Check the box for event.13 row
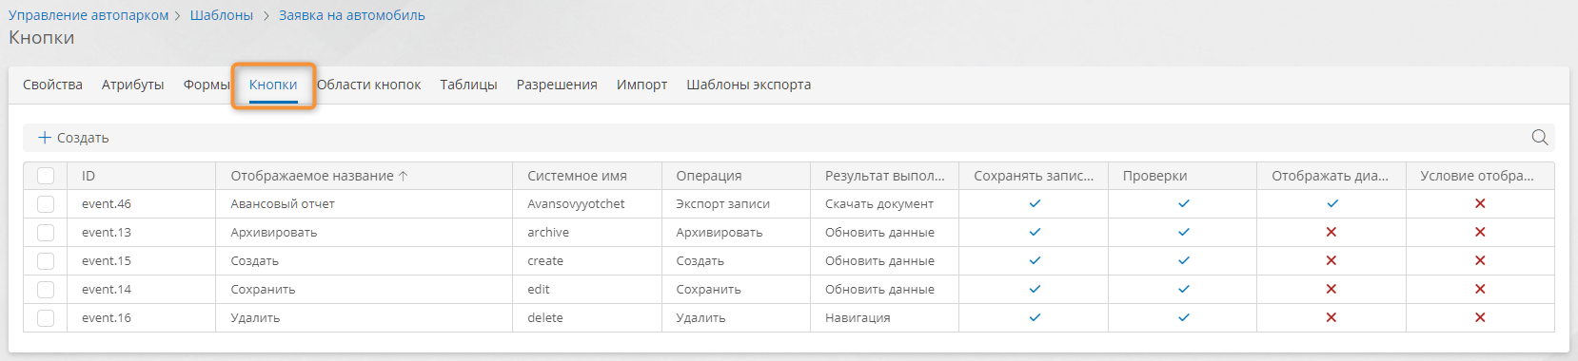This screenshot has width=1578, height=361. click(46, 233)
